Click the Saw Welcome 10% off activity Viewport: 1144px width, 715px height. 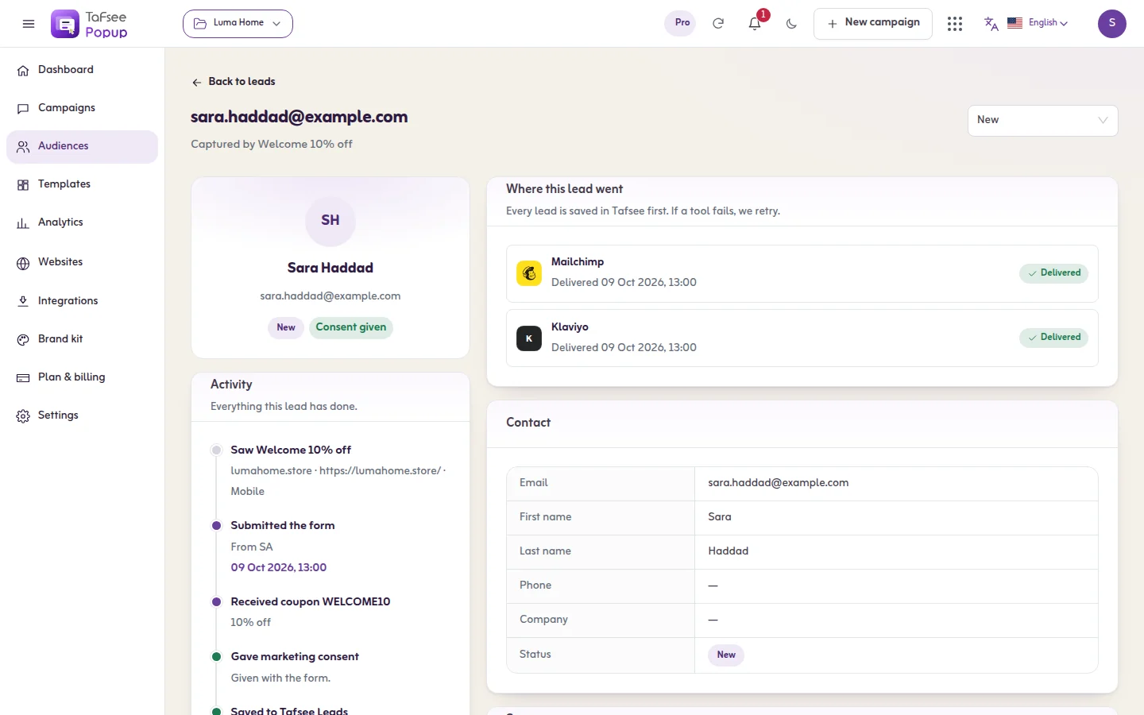click(291, 450)
